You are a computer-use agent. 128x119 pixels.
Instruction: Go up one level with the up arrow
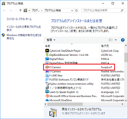pos(20,11)
